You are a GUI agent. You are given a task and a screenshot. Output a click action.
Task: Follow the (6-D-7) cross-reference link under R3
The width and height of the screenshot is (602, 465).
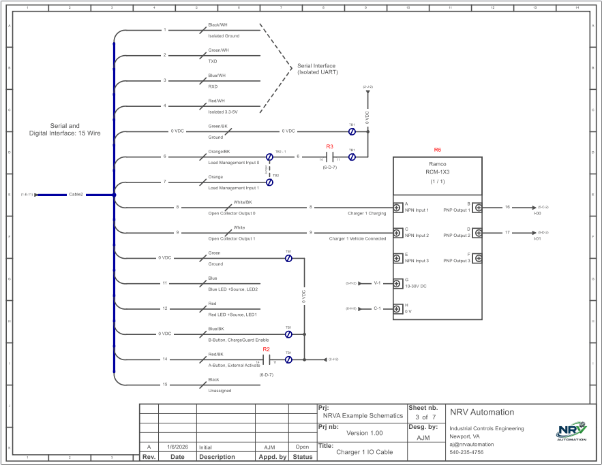pyautogui.click(x=329, y=166)
